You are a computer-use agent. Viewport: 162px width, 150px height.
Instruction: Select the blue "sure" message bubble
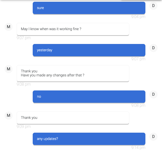tap(89, 8)
